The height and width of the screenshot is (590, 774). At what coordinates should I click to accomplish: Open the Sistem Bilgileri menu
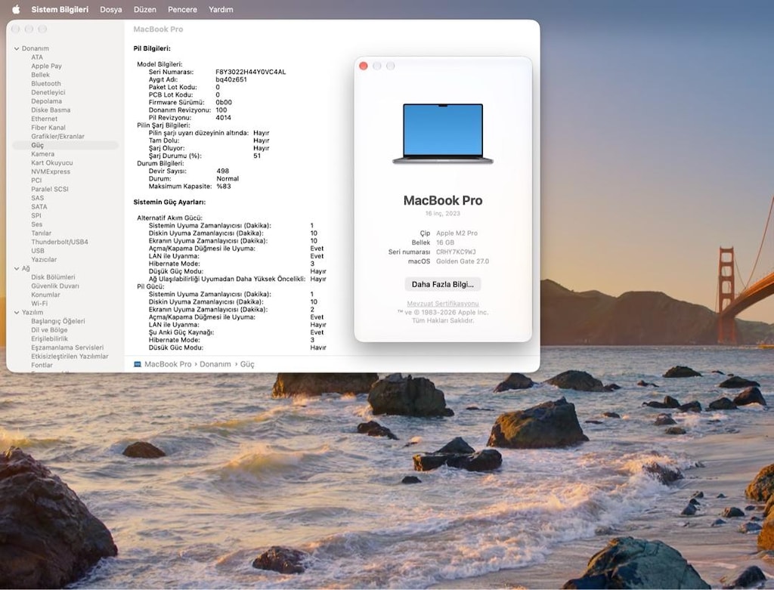[x=60, y=9]
